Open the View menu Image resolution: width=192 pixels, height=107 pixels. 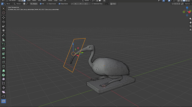tap(29, 1)
